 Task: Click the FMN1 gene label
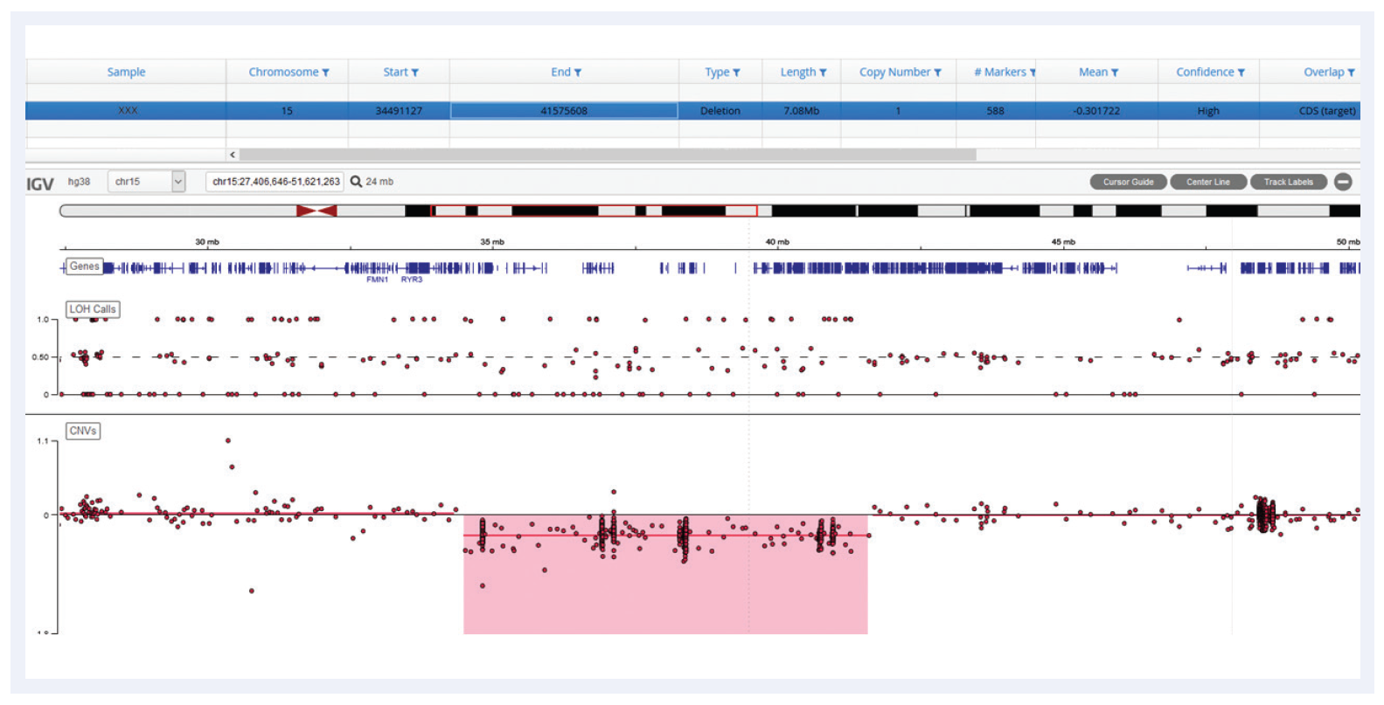[377, 280]
